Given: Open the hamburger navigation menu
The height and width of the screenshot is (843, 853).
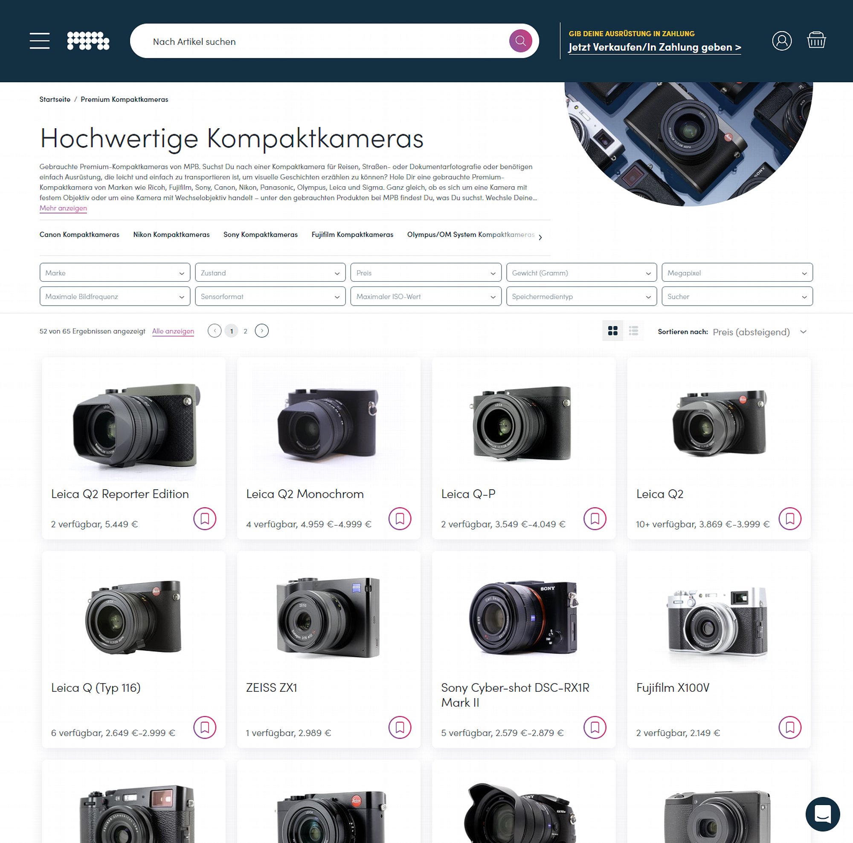Looking at the screenshot, I should click(39, 40).
